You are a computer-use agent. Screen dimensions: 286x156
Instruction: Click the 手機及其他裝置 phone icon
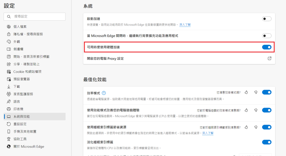(9, 131)
